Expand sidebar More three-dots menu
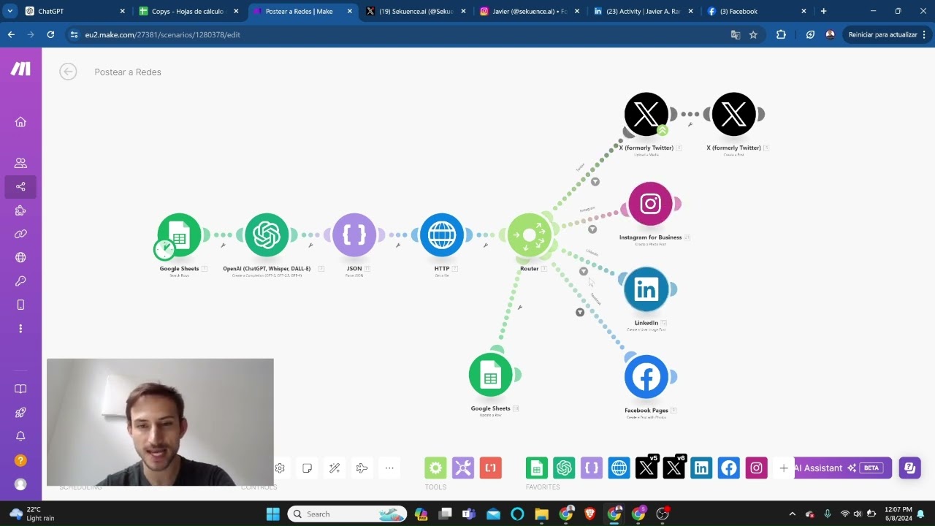 20,329
